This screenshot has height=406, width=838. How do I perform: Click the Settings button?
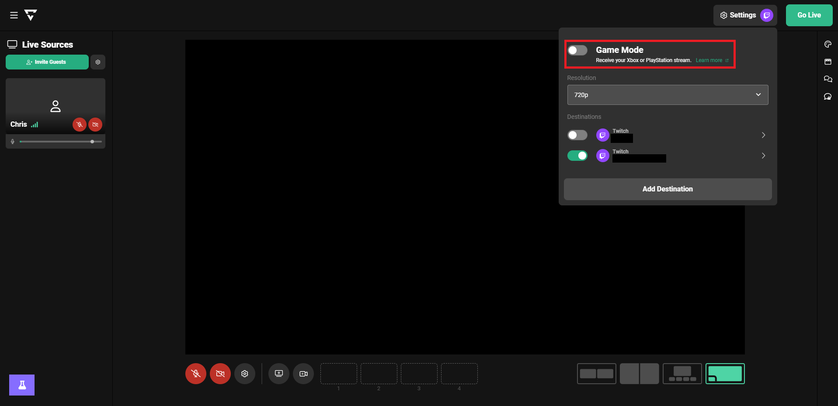click(745, 15)
